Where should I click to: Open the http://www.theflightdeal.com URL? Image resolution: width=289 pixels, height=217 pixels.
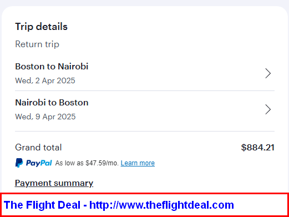click(161, 205)
